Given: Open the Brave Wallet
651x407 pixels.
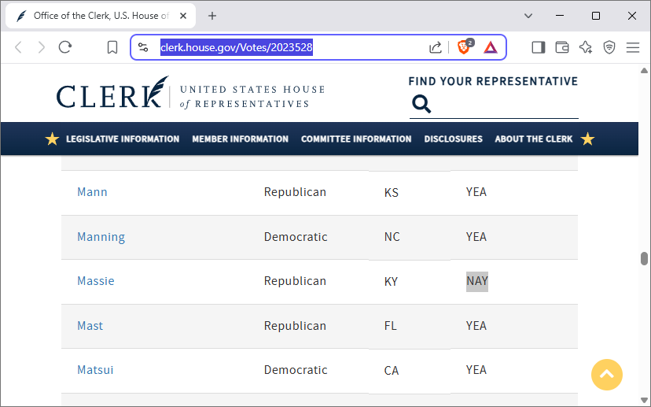Looking at the screenshot, I should [561, 47].
